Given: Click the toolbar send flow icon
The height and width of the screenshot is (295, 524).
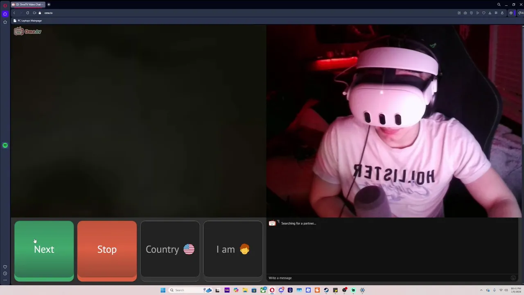Looking at the screenshot, I should point(478,13).
